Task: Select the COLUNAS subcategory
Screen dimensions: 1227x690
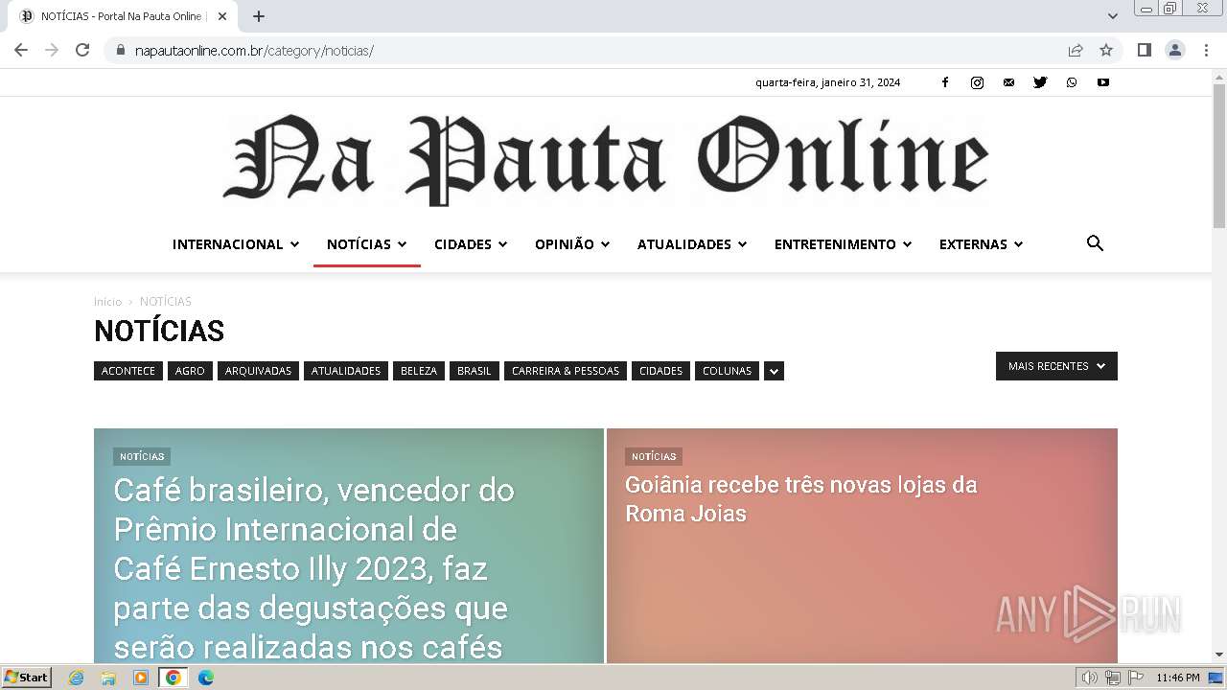Action: click(728, 371)
